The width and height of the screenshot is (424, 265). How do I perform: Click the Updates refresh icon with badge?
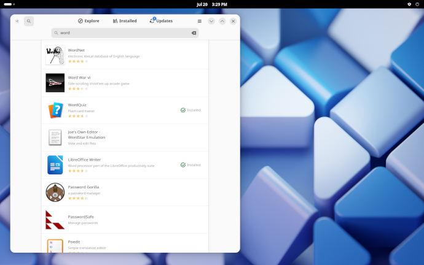click(152, 20)
